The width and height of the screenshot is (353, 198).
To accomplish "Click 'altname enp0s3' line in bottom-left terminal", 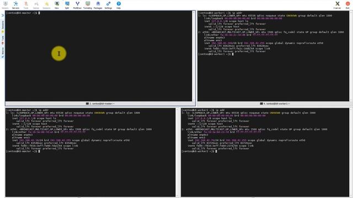I will (x=22, y=135).
